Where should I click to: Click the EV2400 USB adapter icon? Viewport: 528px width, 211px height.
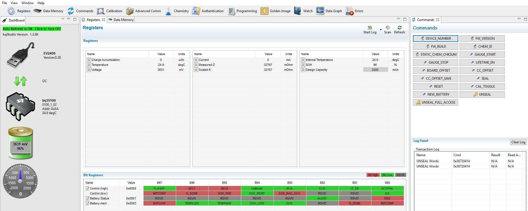[21, 55]
